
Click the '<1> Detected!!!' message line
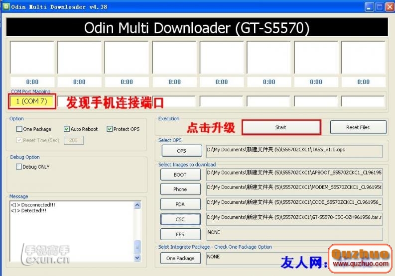pyautogui.click(x=28, y=210)
